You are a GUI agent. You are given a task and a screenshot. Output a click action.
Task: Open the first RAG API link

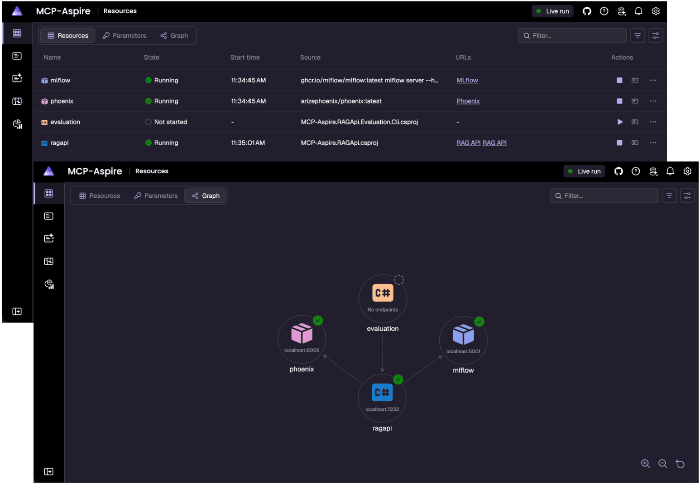coord(468,142)
